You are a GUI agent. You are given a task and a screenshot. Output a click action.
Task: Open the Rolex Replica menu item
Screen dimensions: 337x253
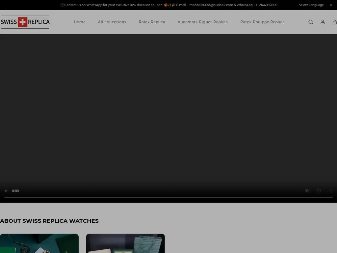[152, 22]
